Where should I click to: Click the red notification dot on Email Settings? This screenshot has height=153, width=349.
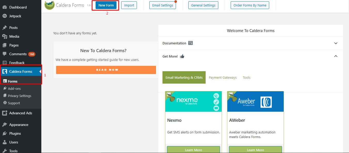click(x=176, y=2)
